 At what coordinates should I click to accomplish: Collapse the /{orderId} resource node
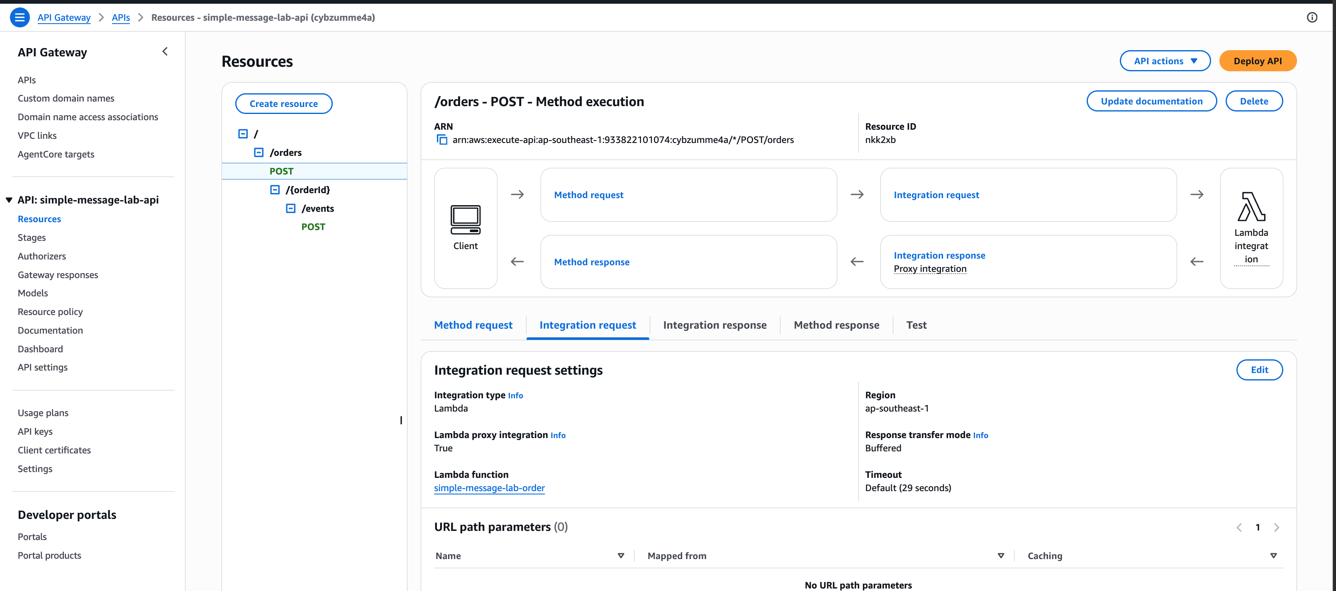[x=275, y=189]
